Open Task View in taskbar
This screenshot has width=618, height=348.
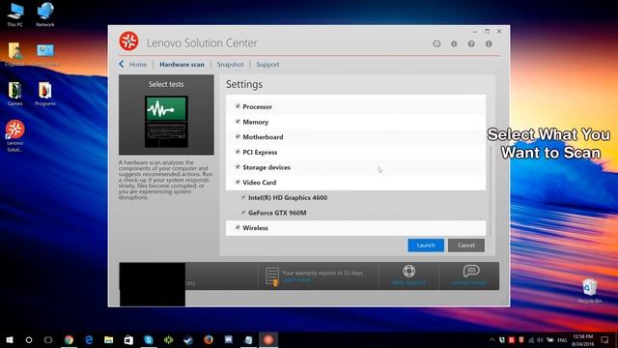(48, 339)
